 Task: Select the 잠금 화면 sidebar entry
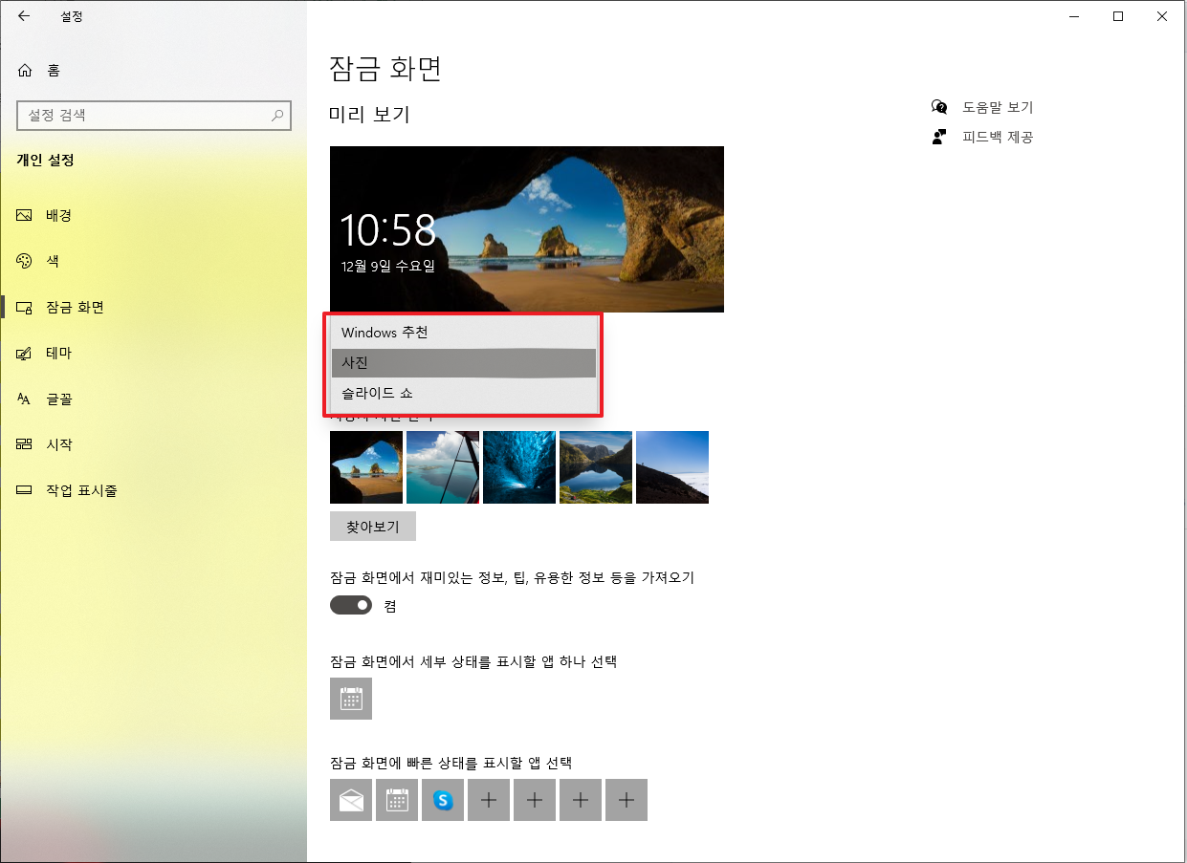153,307
